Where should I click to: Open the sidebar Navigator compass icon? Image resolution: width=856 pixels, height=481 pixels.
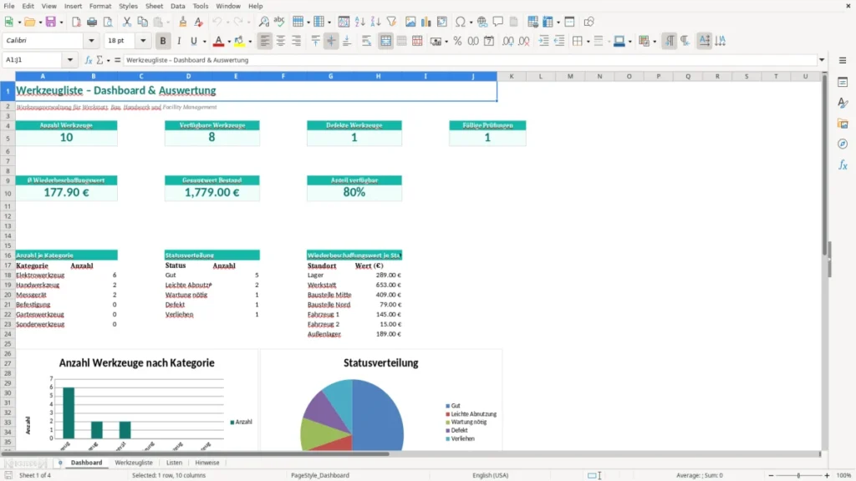tap(843, 144)
